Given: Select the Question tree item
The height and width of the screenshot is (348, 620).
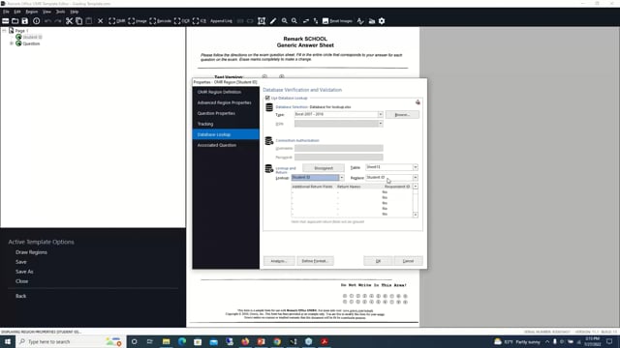Looking at the screenshot, I should click(31, 43).
